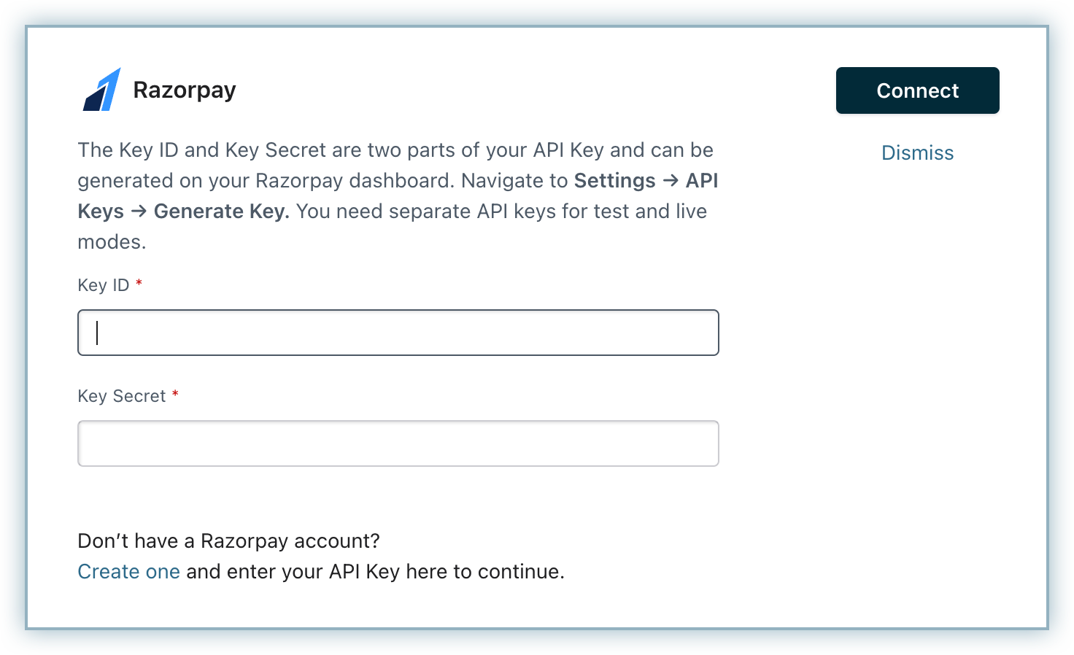Click the "test and live modes" sentence

point(393,226)
